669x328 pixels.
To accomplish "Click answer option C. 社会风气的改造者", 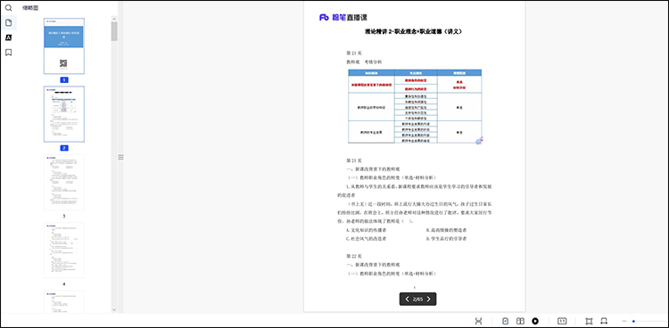I will click(367, 239).
